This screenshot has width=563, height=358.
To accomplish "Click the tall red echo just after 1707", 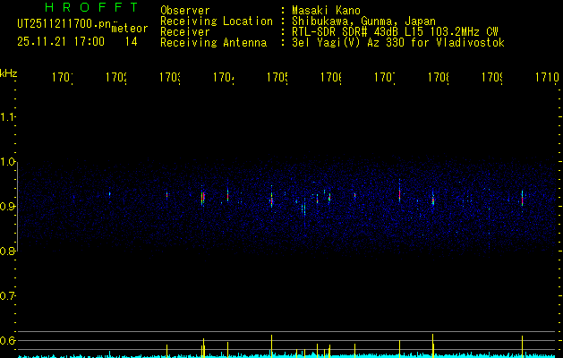I will coord(399,191).
